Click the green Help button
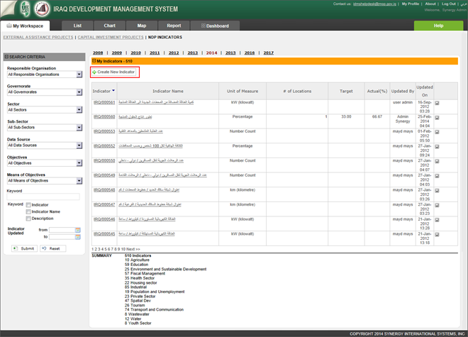Screen dimensions: 468x337 tap(438, 26)
